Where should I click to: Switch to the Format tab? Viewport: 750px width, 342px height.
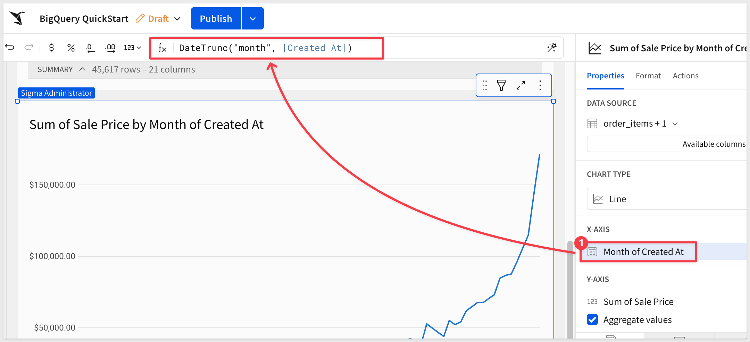(x=648, y=76)
